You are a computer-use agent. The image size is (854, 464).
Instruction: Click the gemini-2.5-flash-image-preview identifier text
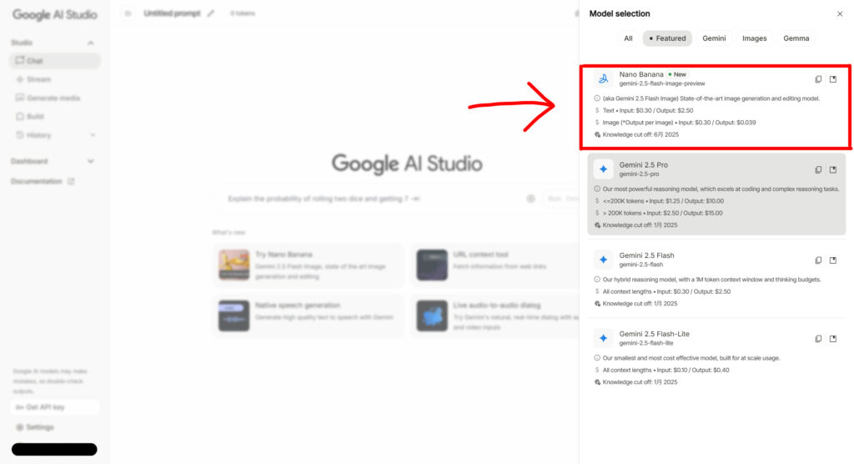(x=661, y=84)
